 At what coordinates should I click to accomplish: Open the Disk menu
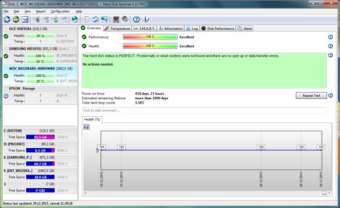16,11
